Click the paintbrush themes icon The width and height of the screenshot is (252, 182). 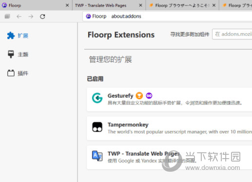click(x=11, y=54)
